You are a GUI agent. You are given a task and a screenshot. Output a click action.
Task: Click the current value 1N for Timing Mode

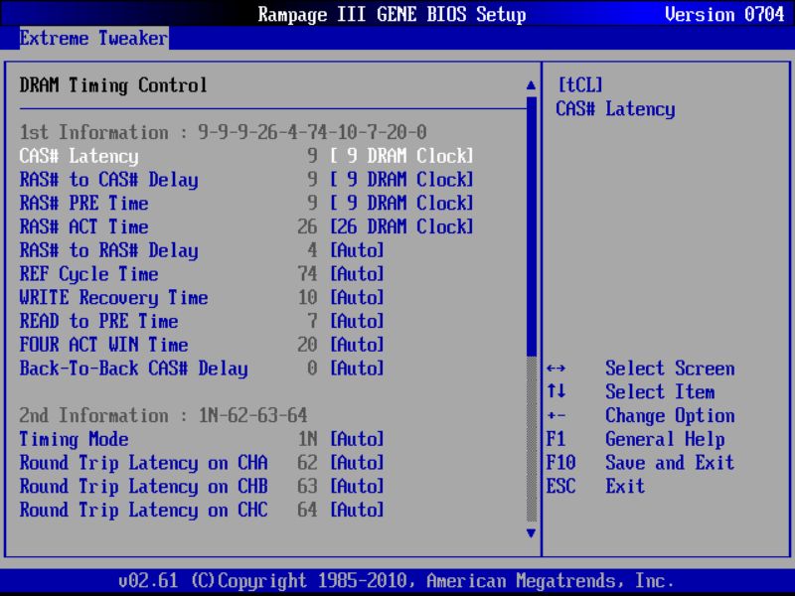[x=307, y=439]
